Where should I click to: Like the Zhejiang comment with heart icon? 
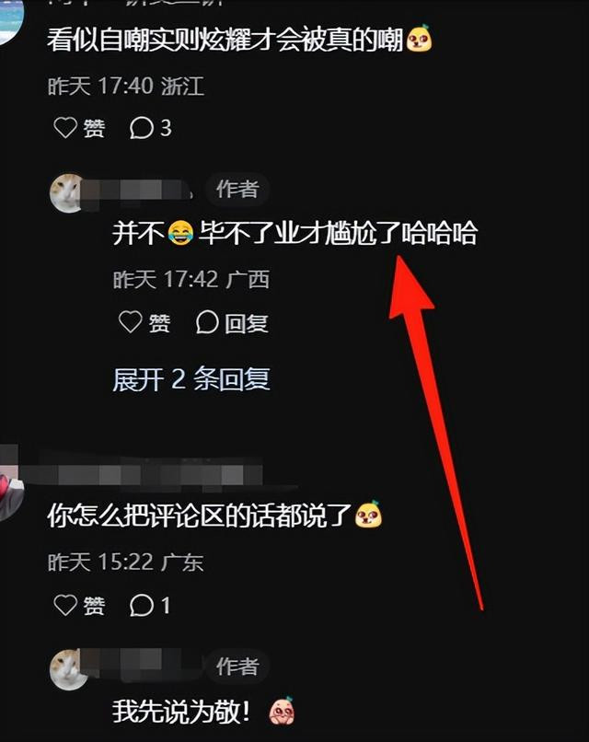pos(65,128)
